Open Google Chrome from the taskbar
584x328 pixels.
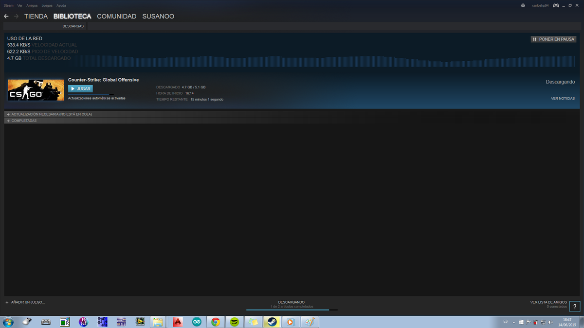coord(216,322)
